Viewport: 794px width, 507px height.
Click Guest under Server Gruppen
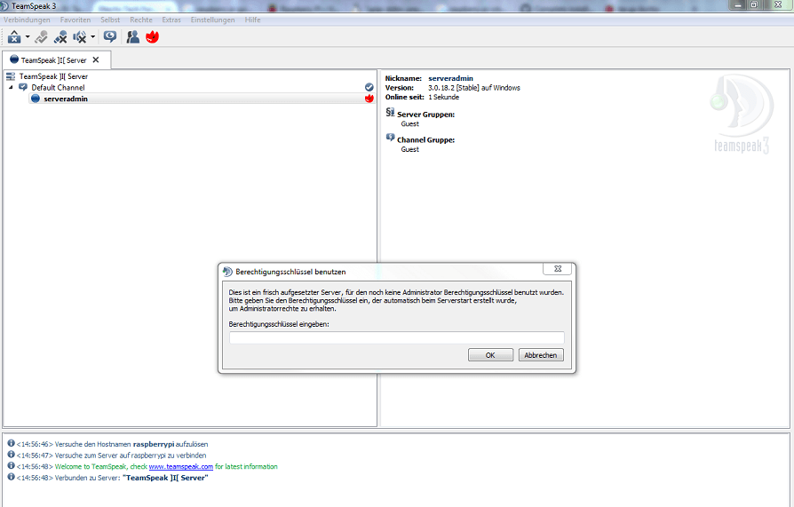[410, 124]
